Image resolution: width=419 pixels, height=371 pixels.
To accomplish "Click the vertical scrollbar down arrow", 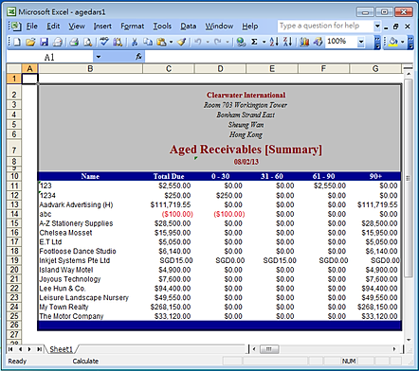I will click(x=409, y=340).
